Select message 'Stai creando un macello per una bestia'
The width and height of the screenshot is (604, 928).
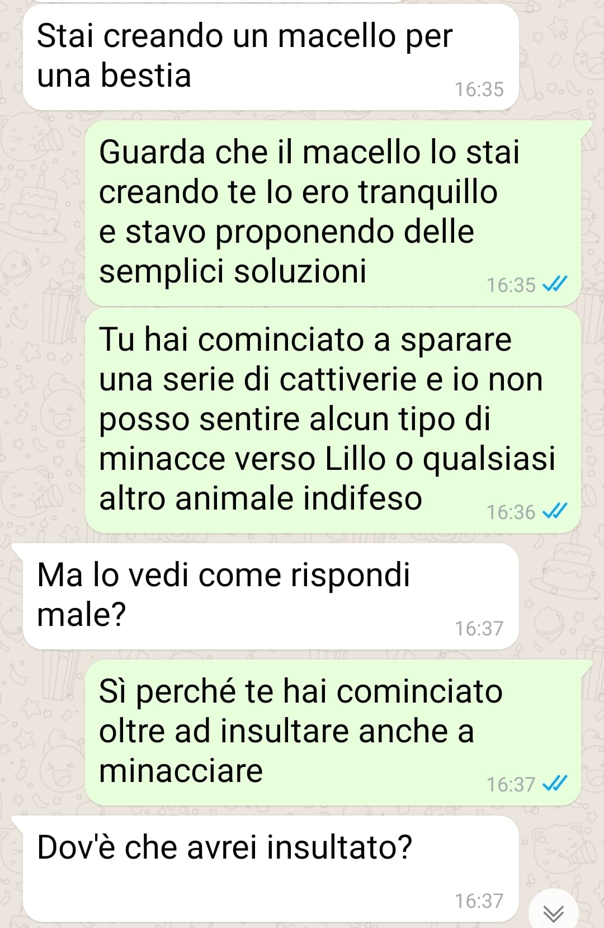tap(271, 57)
